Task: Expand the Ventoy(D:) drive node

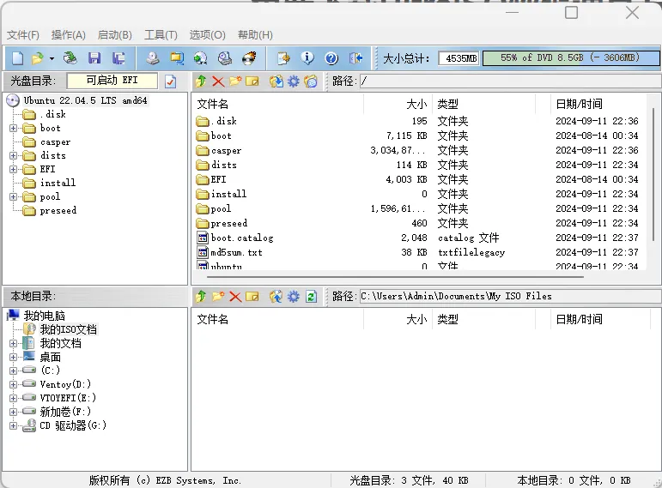Action: 13,385
